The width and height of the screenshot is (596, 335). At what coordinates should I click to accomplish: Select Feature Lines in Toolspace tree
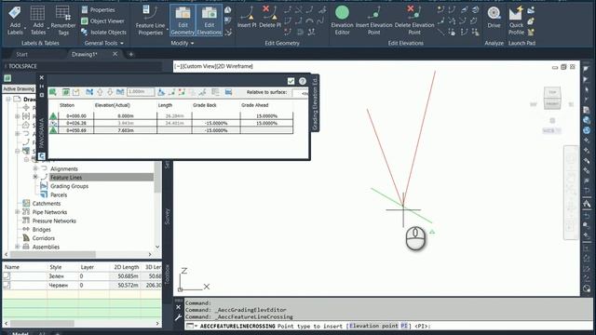tap(66, 178)
